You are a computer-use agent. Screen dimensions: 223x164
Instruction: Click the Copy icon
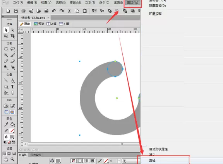click(77, 11)
